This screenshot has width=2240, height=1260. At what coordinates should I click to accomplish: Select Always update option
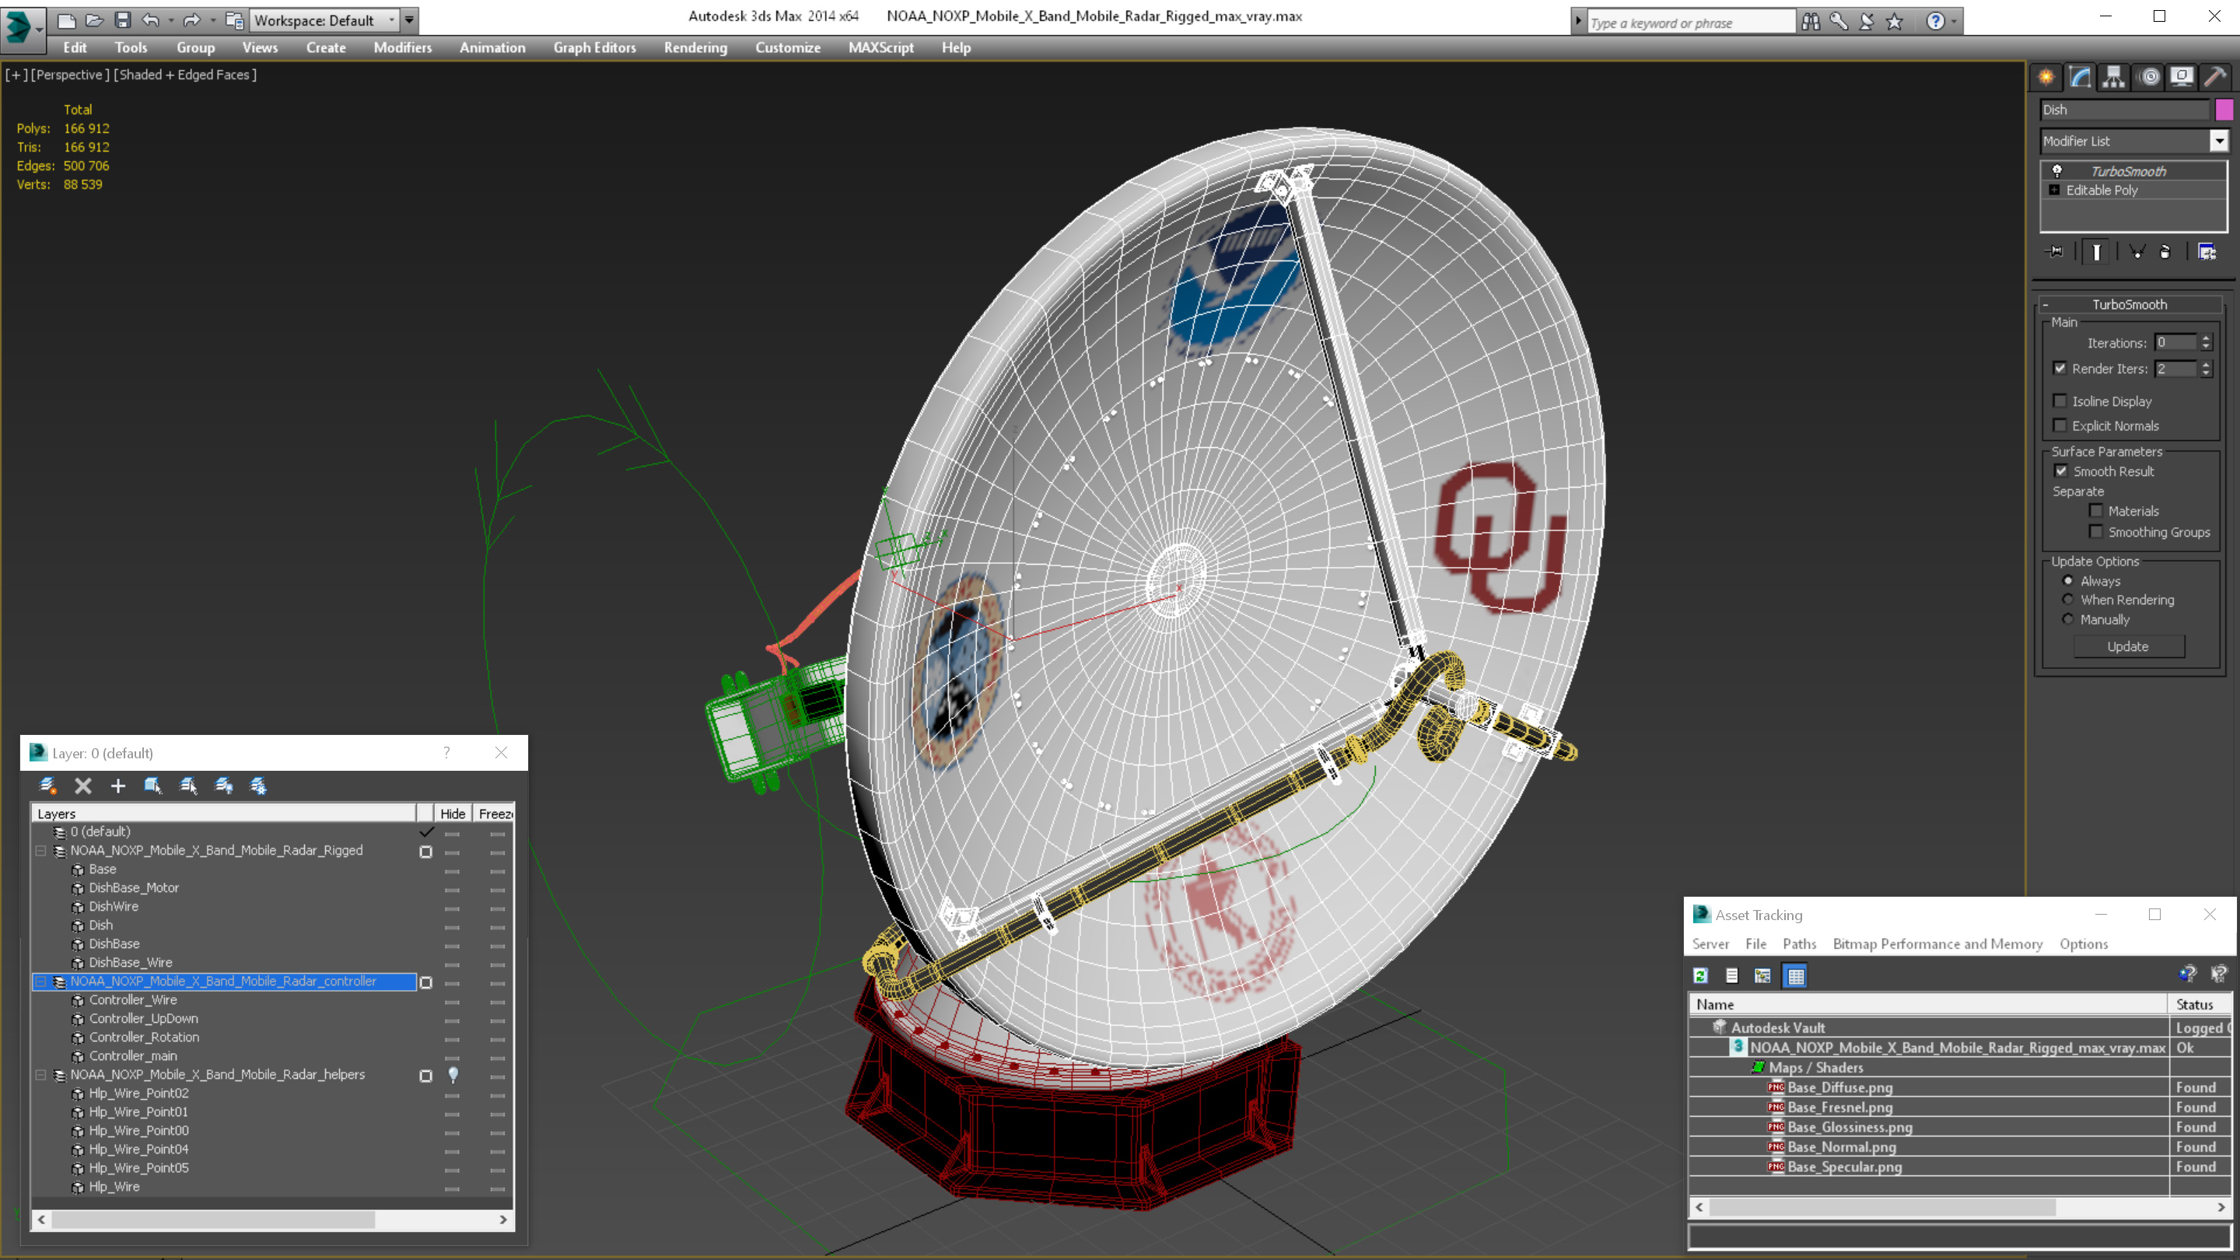pyautogui.click(x=2068, y=580)
